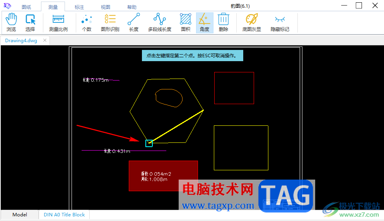
Task: Select the Drawing4.dwg document tab
Action: pos(21,40)
